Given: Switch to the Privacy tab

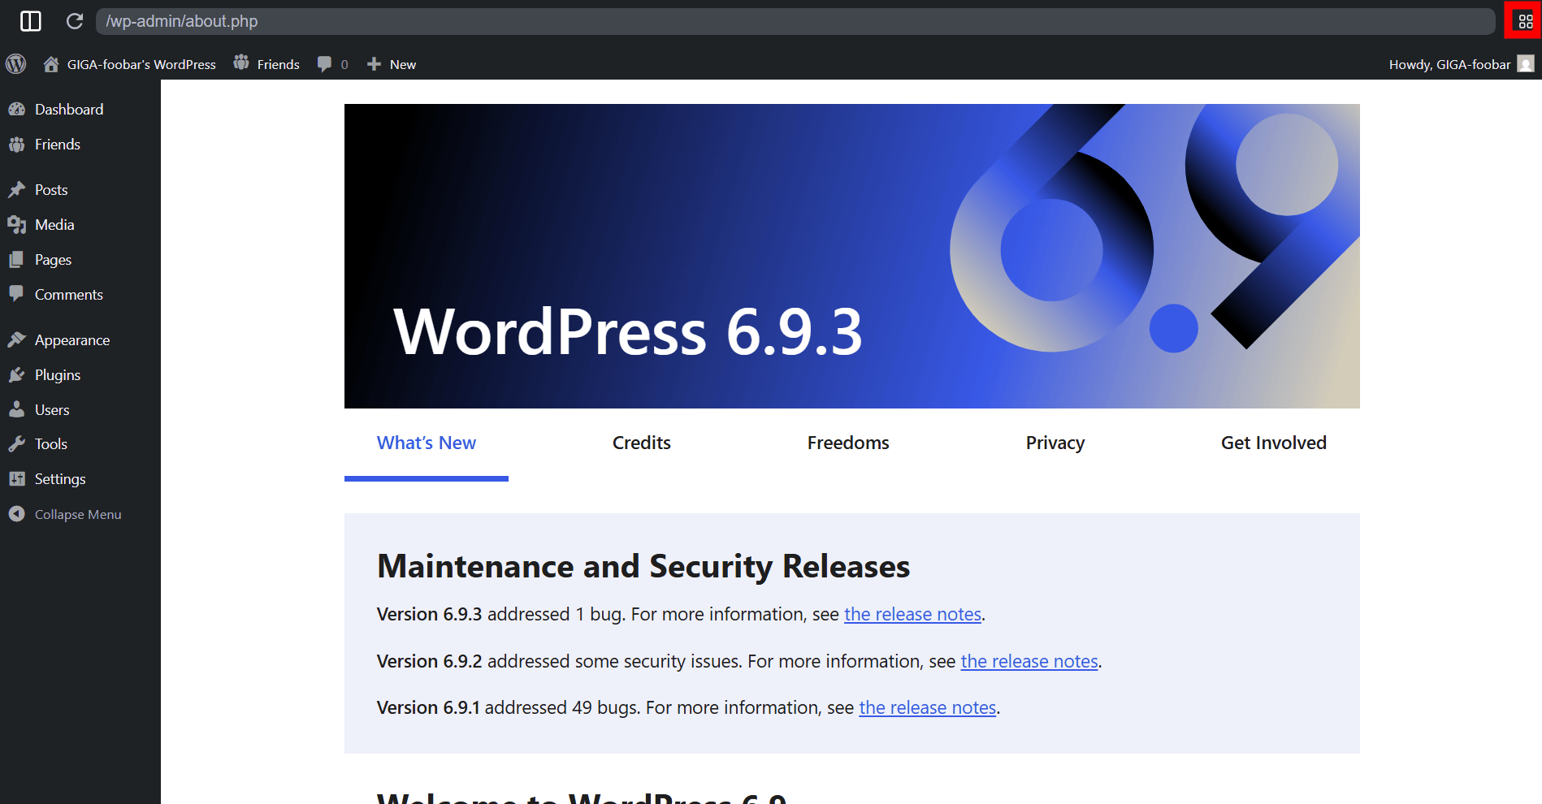Looking at the screenshot, I should [x=1055, y=443].
